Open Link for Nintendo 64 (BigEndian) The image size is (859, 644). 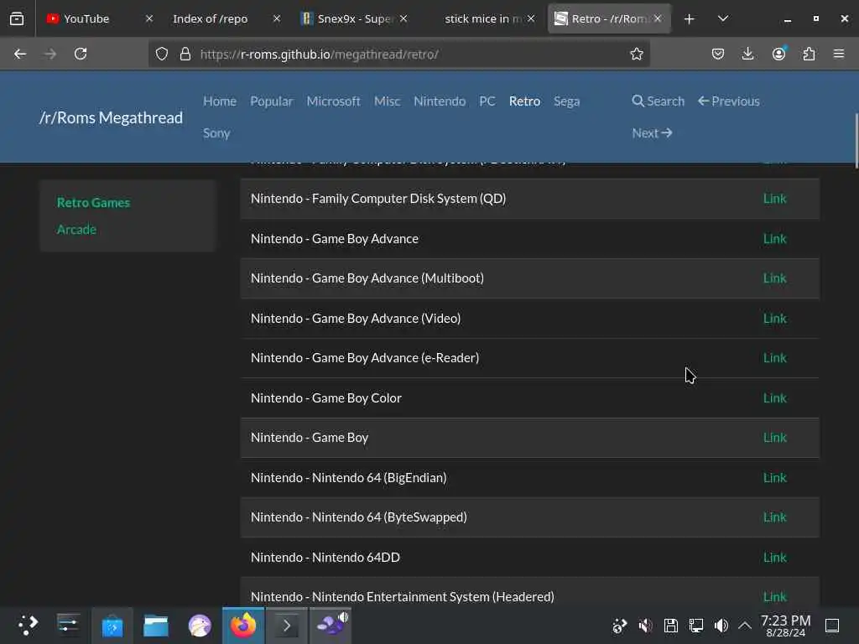[x=774, y=477]
